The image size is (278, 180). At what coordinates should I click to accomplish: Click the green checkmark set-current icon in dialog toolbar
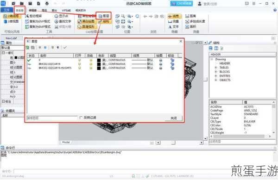coord(65,48)
